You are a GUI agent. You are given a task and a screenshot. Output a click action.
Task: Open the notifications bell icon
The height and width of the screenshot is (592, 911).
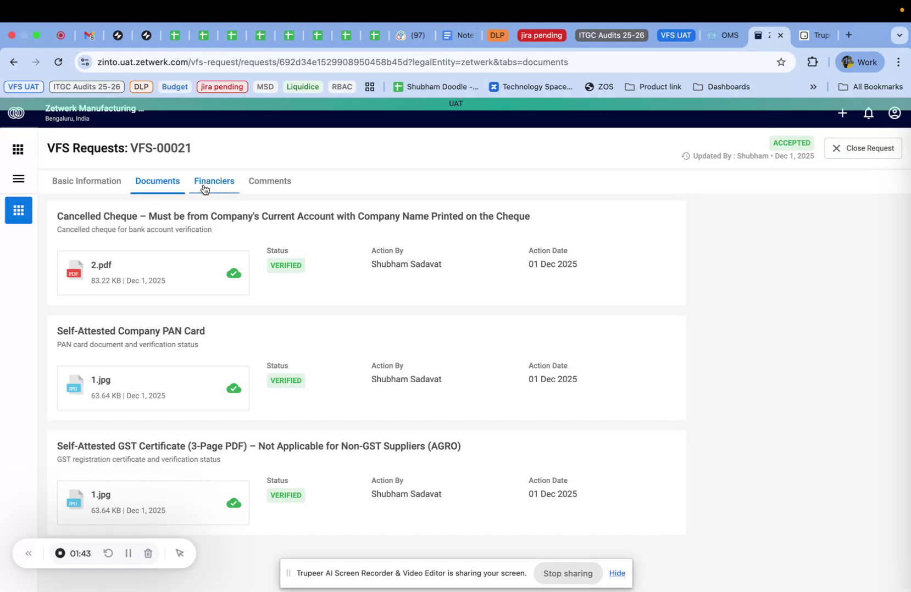click(868, 113)
